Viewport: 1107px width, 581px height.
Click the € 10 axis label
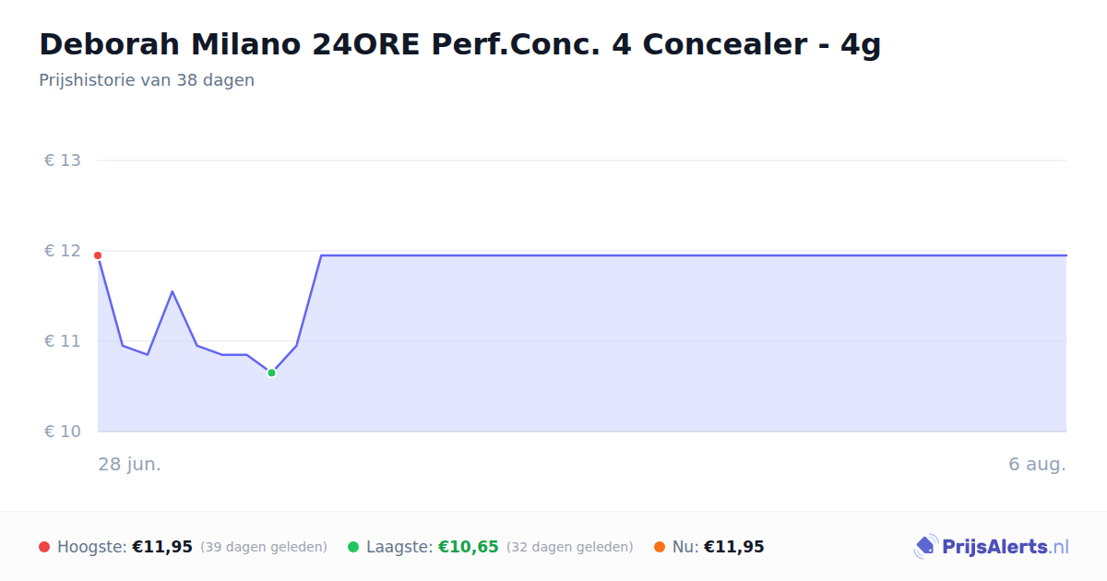coord(63,432)
